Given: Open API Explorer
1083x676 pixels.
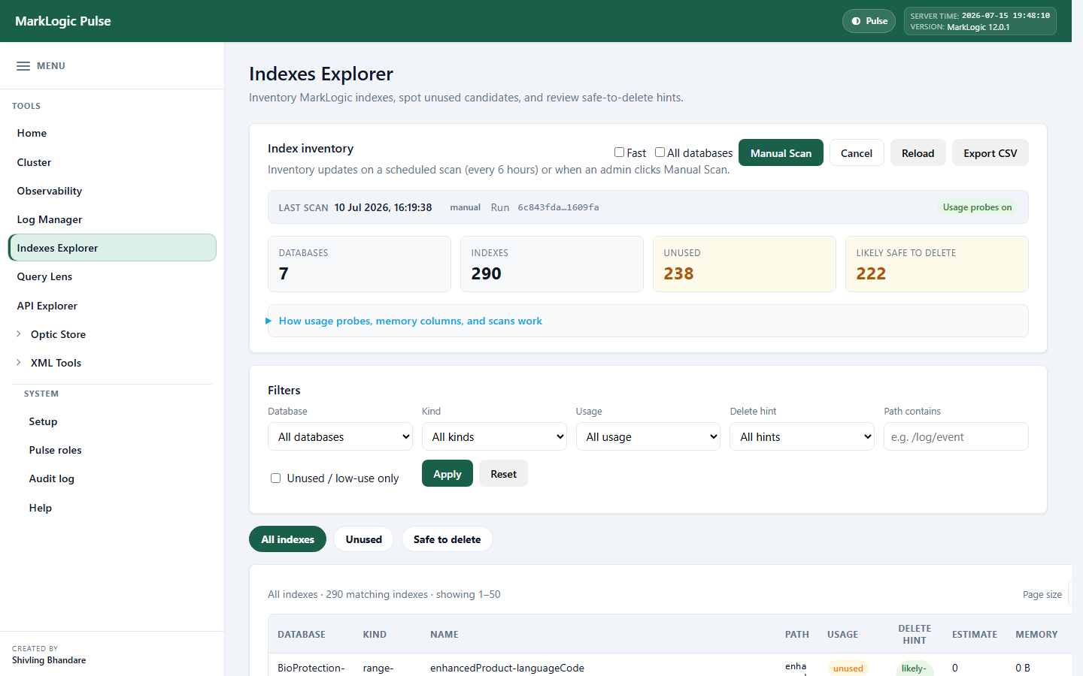Looking at the screenshot, I should (x=112, y=306).
